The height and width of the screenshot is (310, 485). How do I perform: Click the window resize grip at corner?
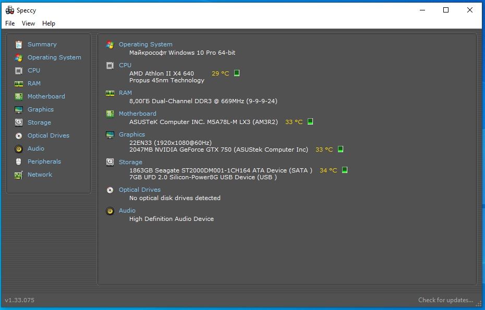479,304
